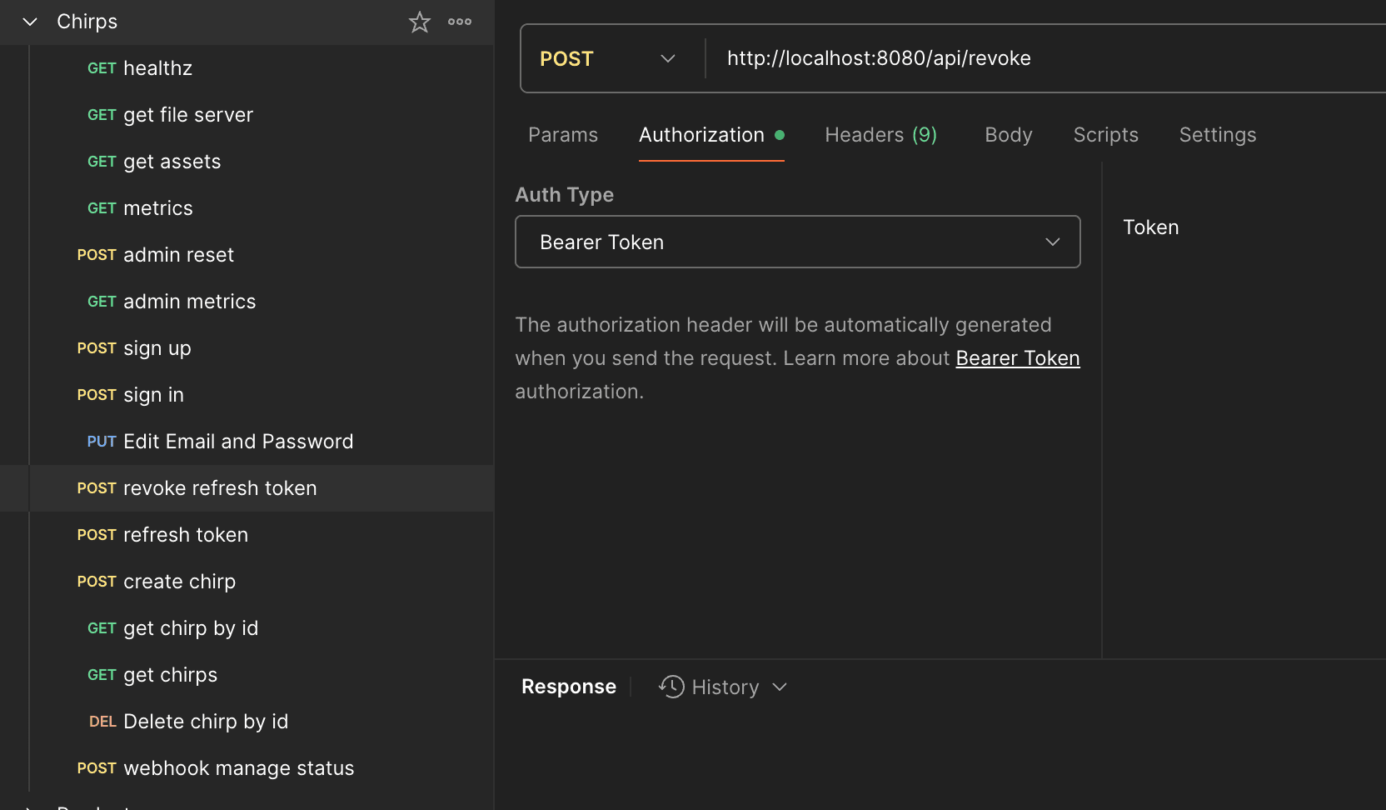Image resolution: width=1386 pixels, height=810 pixels.
Task: Open the webhook manage status request
Action: [x=238, y=768]
